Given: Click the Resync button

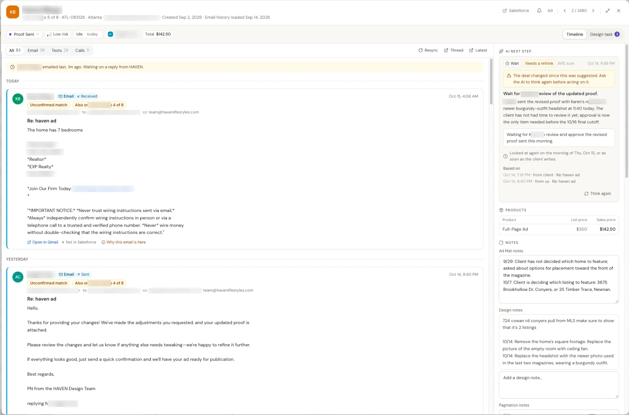Looking at the screenshot, I should 428,50.
